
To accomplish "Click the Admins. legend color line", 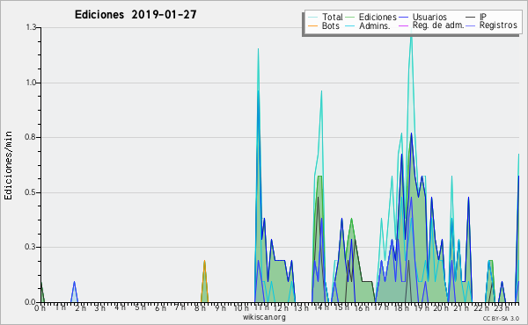I will click(x=350, y=25).
